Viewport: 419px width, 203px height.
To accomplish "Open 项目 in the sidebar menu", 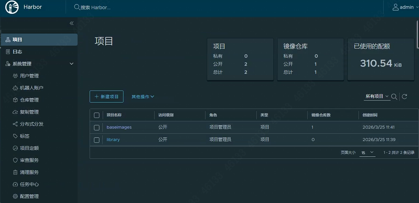I will click(39, 40).
